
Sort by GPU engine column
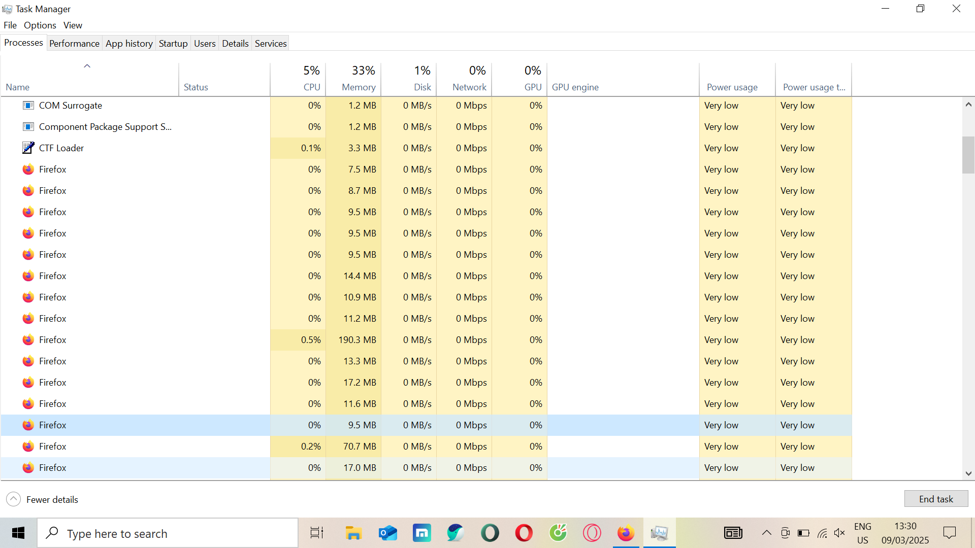click(623, 80)
